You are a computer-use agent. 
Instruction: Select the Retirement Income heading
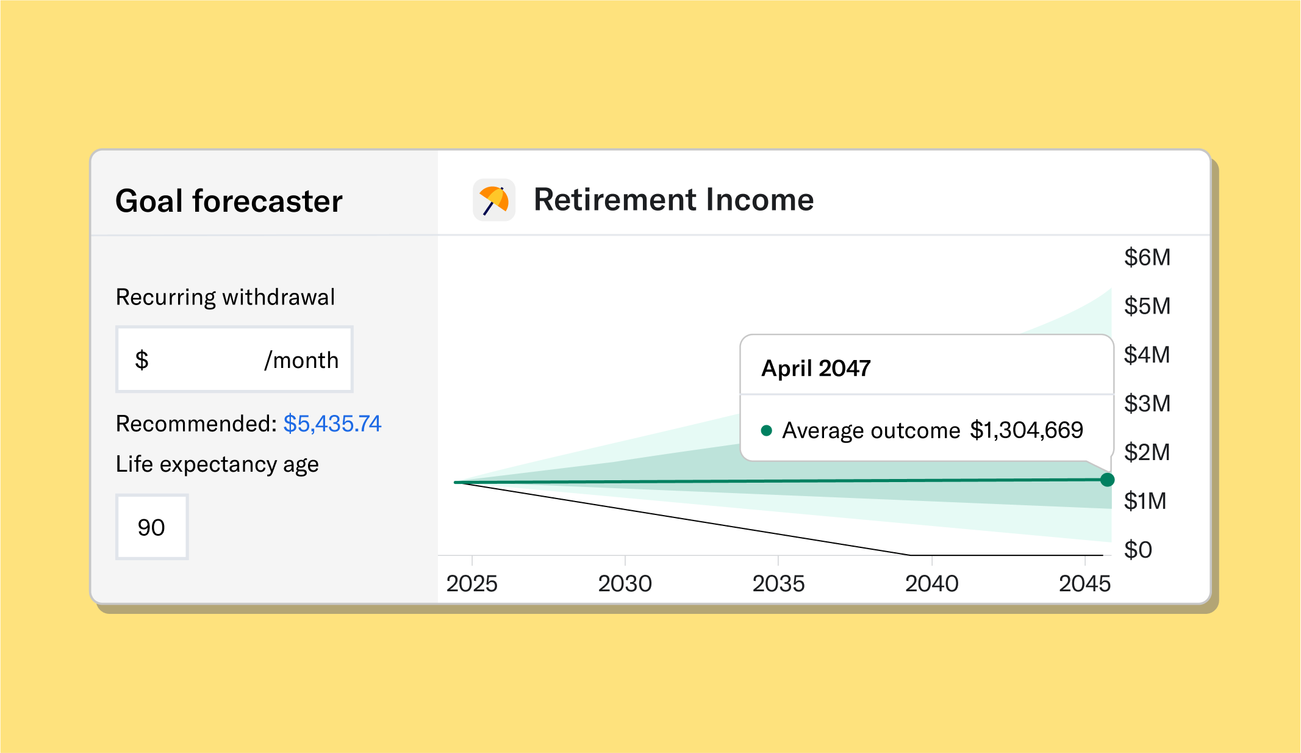(674, 200)
